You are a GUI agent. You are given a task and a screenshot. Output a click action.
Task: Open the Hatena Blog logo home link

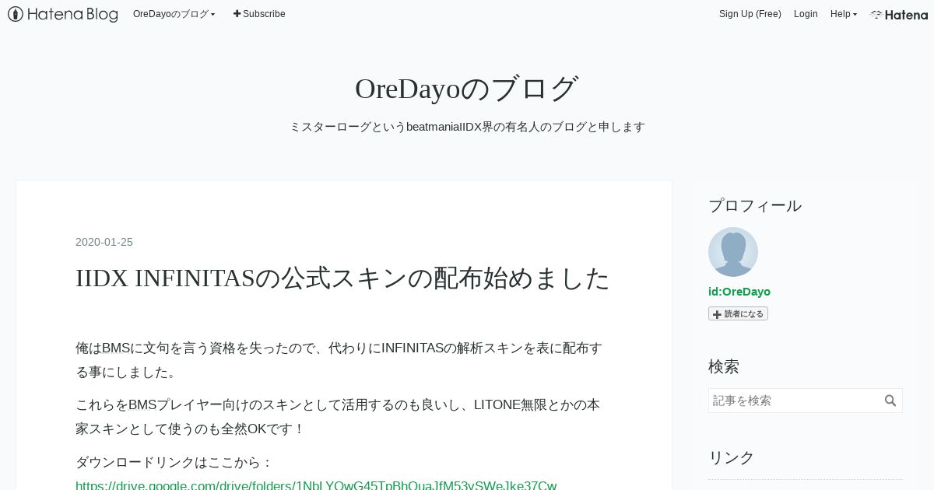click(63, 14)
